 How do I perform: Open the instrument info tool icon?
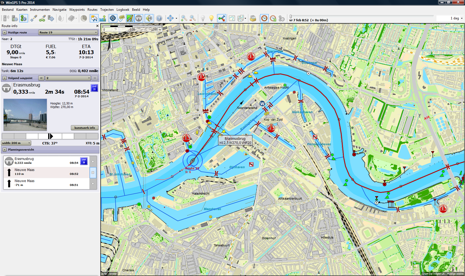point(15,18)
